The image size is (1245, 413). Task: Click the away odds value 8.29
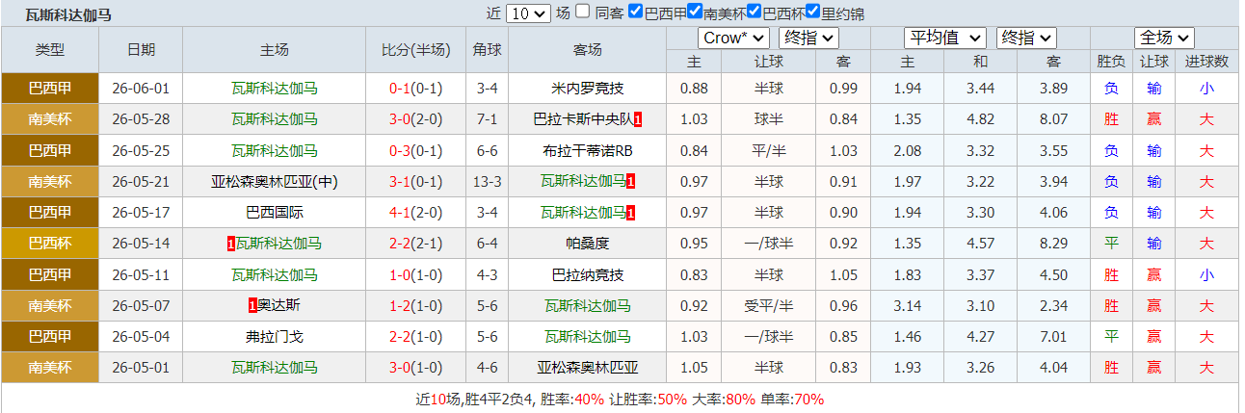pyautogui.click(x=1054, y=243)
